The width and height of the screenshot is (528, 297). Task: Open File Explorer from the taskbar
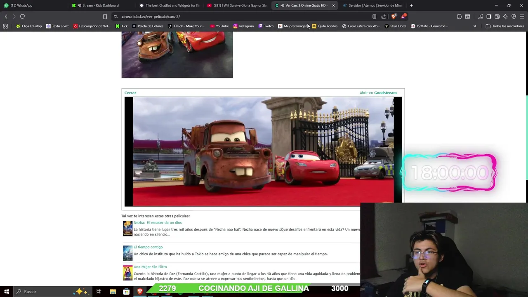pos(113,292)
